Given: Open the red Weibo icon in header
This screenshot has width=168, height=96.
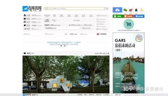Looking at the screenshot, I should click(x=131, y=10).
